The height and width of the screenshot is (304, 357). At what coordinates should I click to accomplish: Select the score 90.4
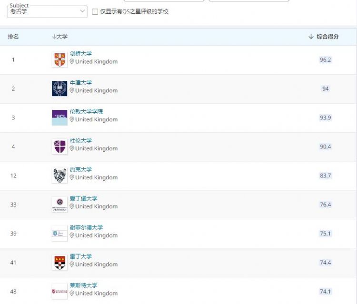326,147
